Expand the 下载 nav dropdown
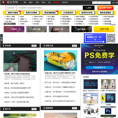This screenshot has height=118, width=118. coord(37,2)
